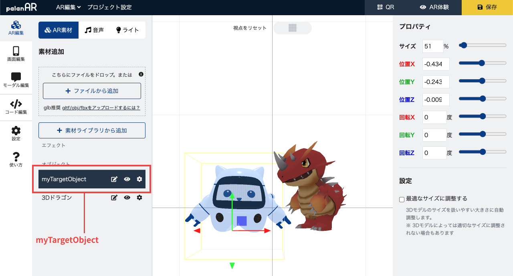Image resolution: width=513 pixels, height=276 pixels.
Task: Click the info icon in file drop area
Action: pos(141,74)
